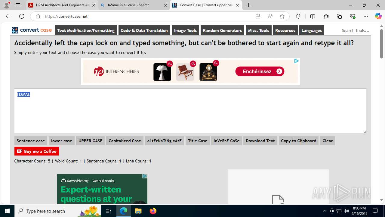385x217 pixels.
Task: Apply aLtErNaTiNg cAsE button
Action: tap(165, 141)
